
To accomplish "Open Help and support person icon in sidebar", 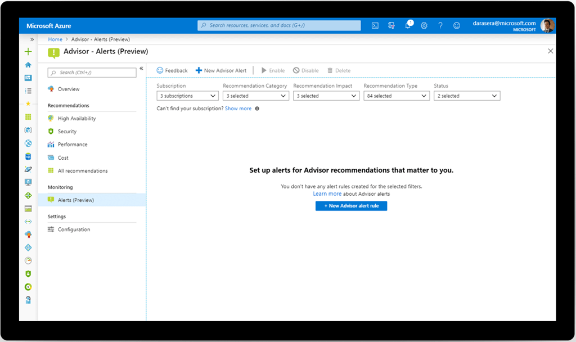I will pos(28,300).
